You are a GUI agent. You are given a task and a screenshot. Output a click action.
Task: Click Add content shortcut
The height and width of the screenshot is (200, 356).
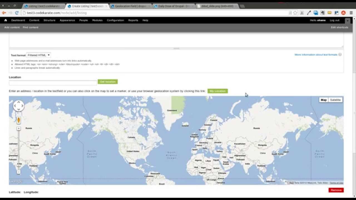pos(12,27)
